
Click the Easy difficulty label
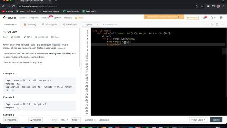coord(5,37)
